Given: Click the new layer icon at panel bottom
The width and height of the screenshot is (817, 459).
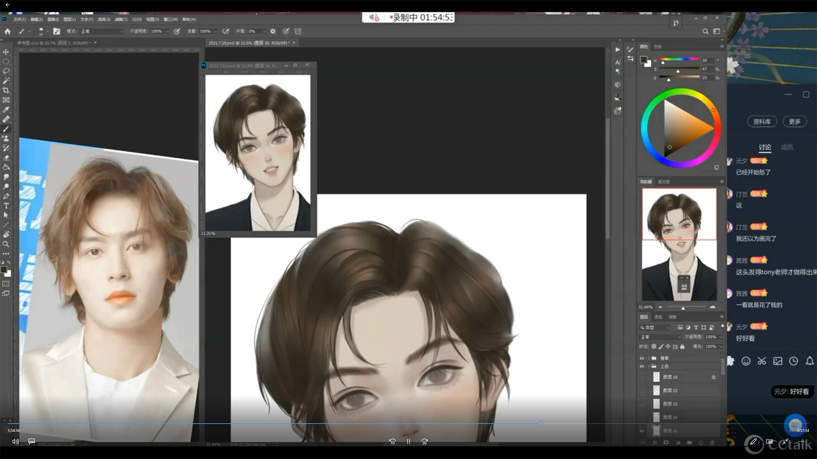Looking at the screenshot, I should coord(700,442).
